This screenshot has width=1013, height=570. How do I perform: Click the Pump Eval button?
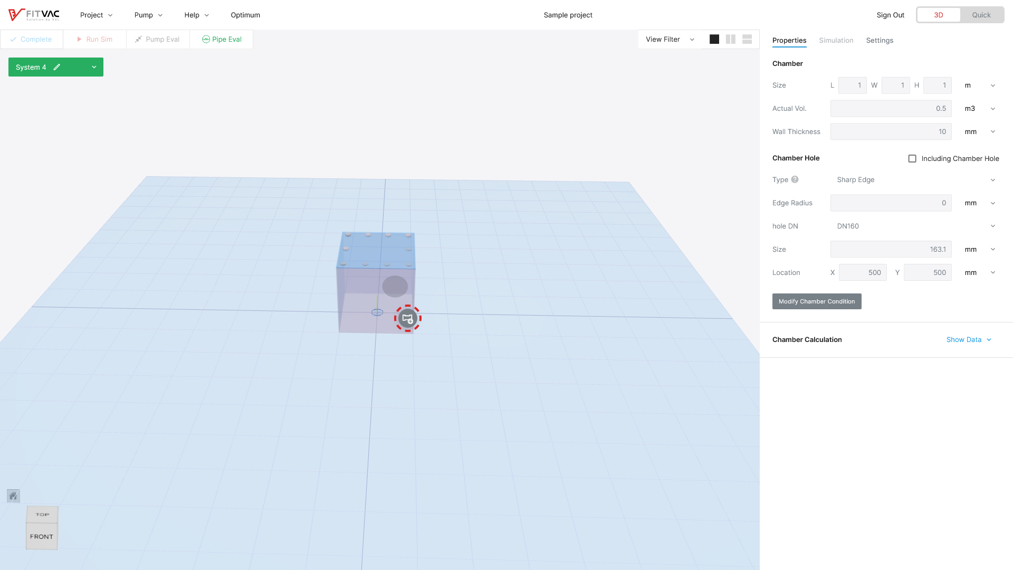pos(158,39)
